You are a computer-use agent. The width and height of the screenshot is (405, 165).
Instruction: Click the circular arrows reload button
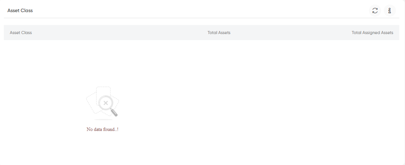click(375, 11)
